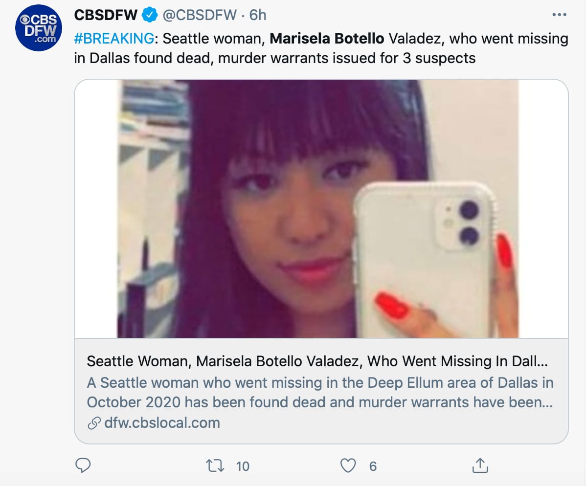Click the CBSDFW profile avatar
586x486 pixels.
[x=37, y=29]
